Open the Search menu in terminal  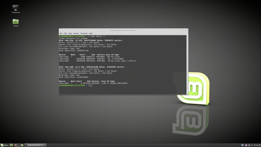pyautogui.click(x=76, y=33)
